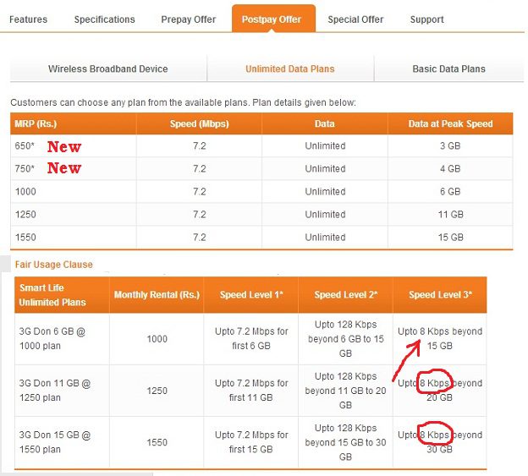
Task: Click 'Upto 128 Kbps beyond 6 GB to 15 GB'
Action: click(x=345, y=339)
